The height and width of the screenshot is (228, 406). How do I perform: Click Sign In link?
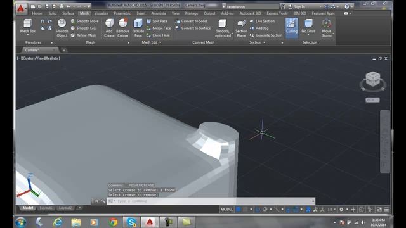pos(299,7)
